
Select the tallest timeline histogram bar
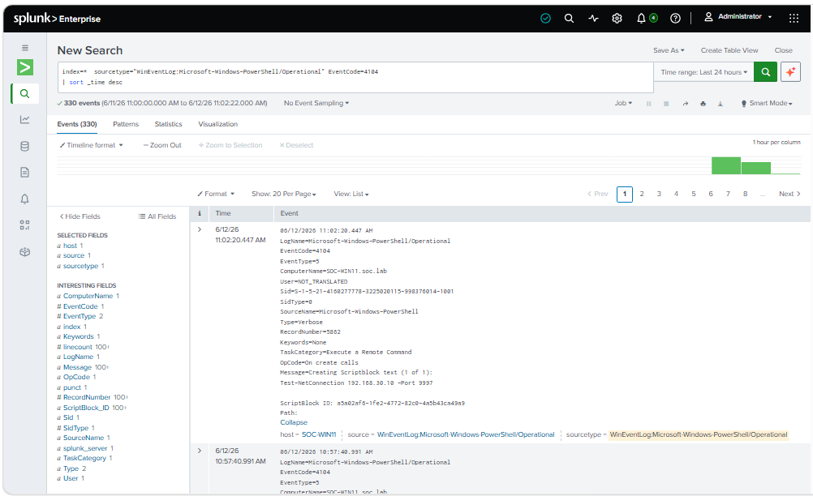click(x=726, y=165)
